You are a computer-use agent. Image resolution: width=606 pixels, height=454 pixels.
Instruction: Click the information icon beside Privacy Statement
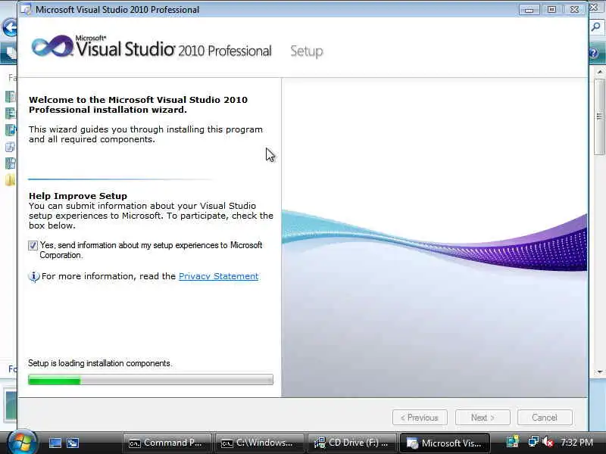point(33,276)
